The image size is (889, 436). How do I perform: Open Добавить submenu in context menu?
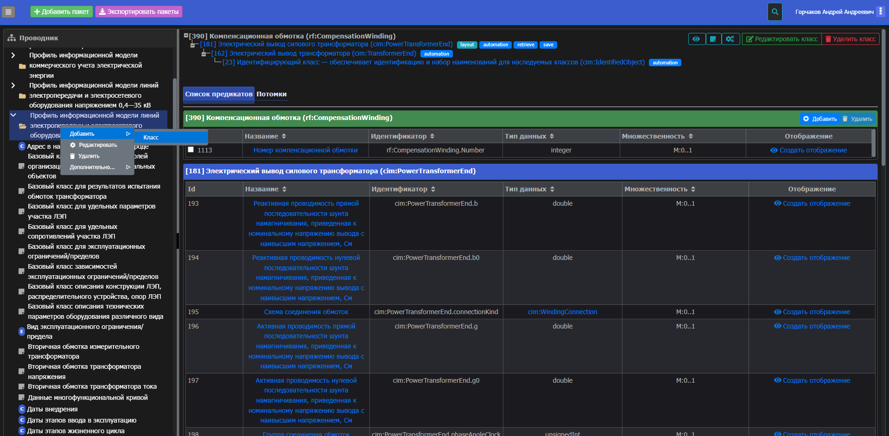[97, 134]
